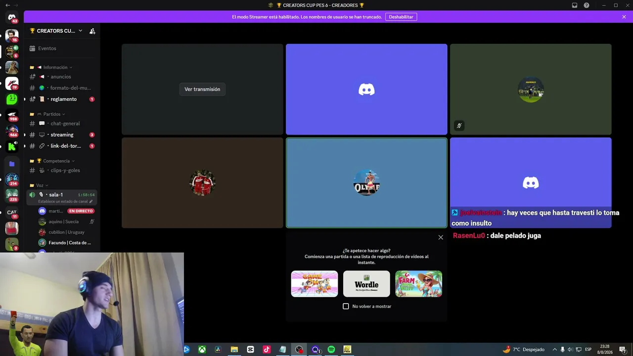
Task: Open File Explorer in the taskbar
Action: pos(234,350)
